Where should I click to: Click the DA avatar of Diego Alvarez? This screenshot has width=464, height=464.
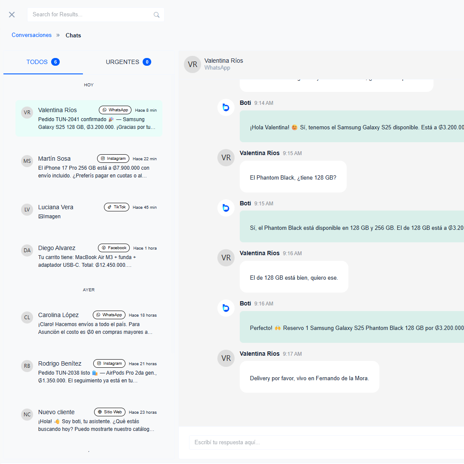click(27, 250)
